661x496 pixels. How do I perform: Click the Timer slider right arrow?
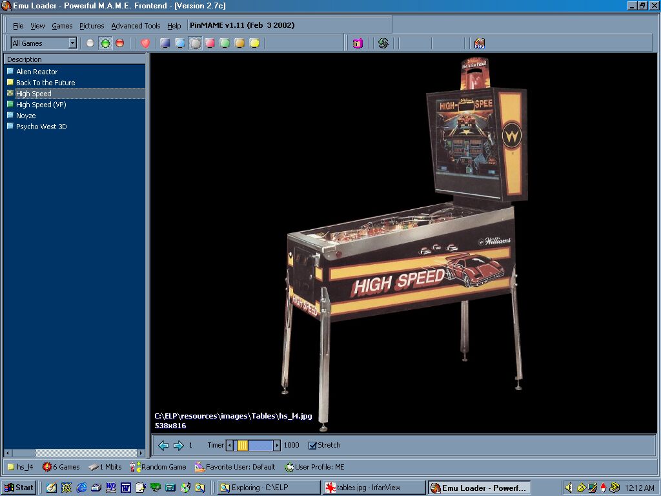(276, 446)
